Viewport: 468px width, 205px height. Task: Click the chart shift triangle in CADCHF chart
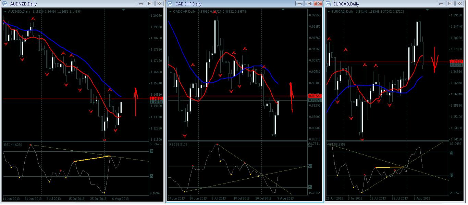(x=283, y=10)
